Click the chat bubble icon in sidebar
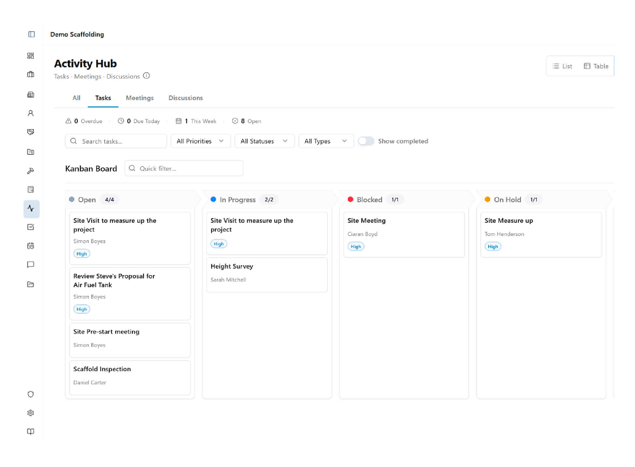 [31, 265]
